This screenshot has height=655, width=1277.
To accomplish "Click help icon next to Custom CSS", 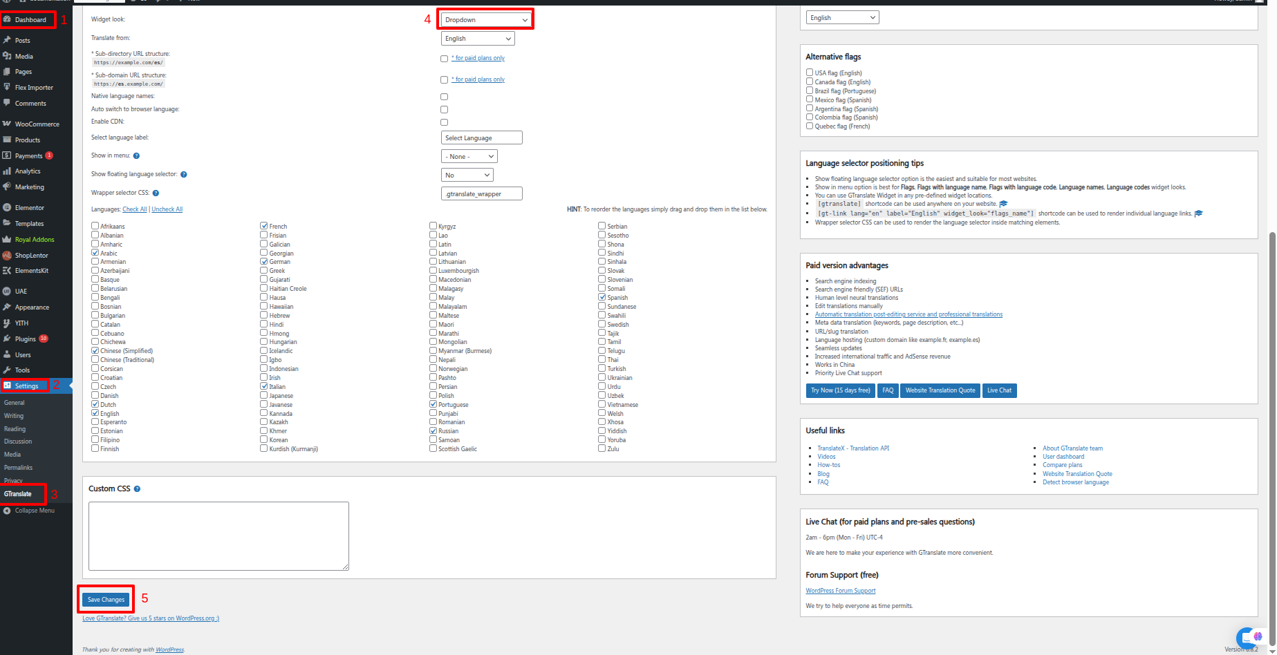I will (137, 489).
